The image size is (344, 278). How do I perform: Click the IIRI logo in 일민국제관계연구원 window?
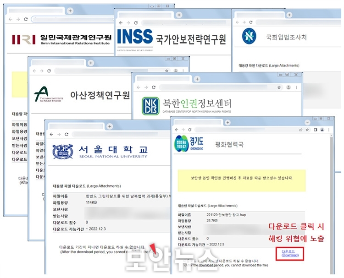click(x=24, y=39)
